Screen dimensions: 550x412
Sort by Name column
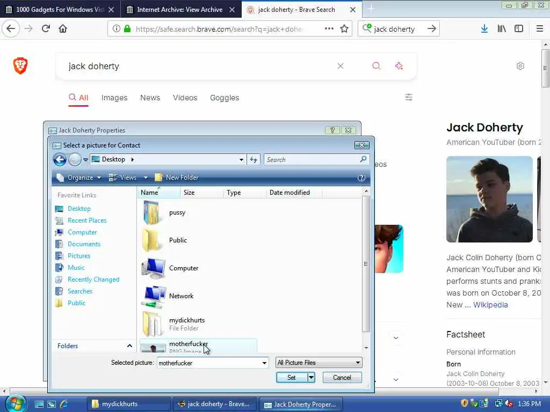pos(159,193)
